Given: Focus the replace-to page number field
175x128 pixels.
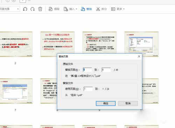Looking at the screenshot, I should tap(106, 70).
